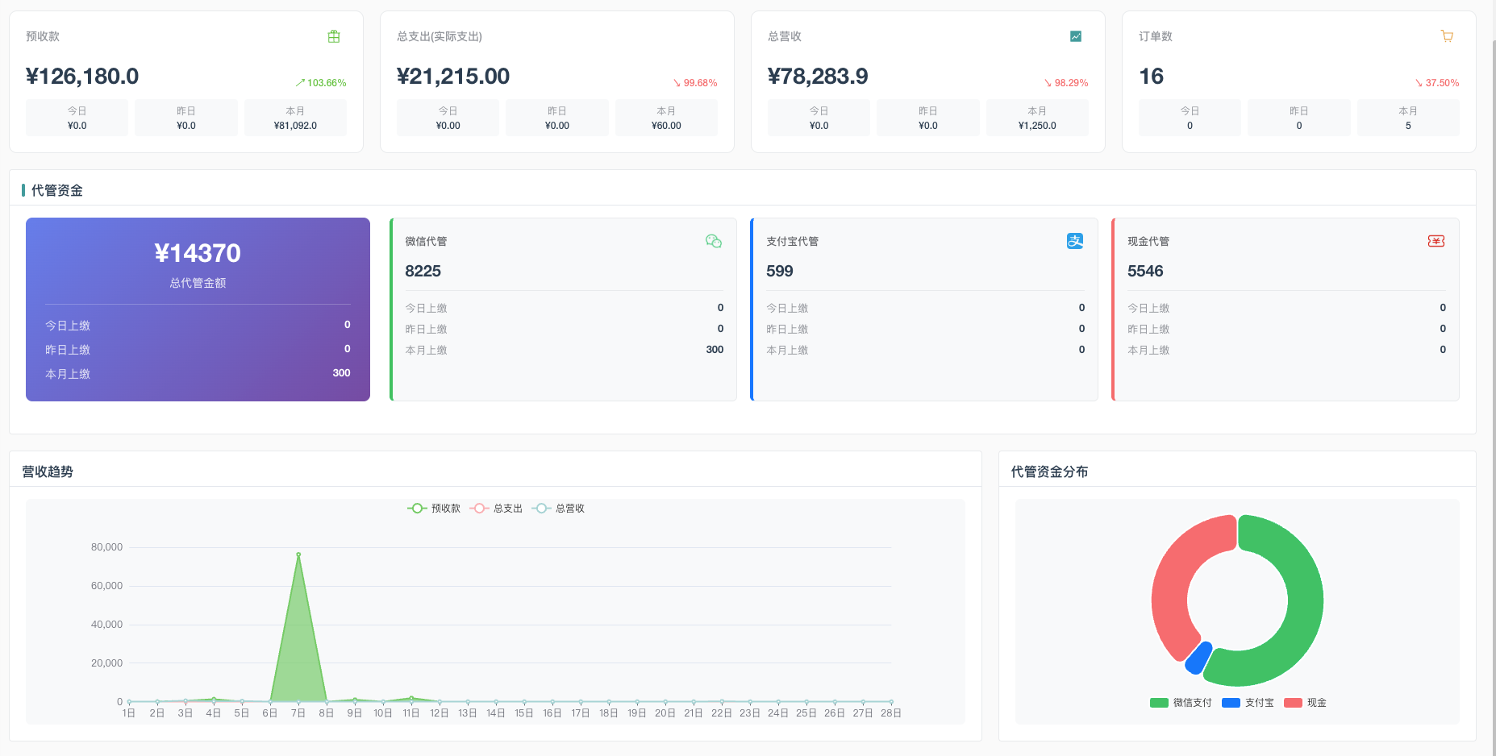1496x756 pixels.
Task: Click the blue trend chart icon on 总营收 card
Action: point(1075,35)
